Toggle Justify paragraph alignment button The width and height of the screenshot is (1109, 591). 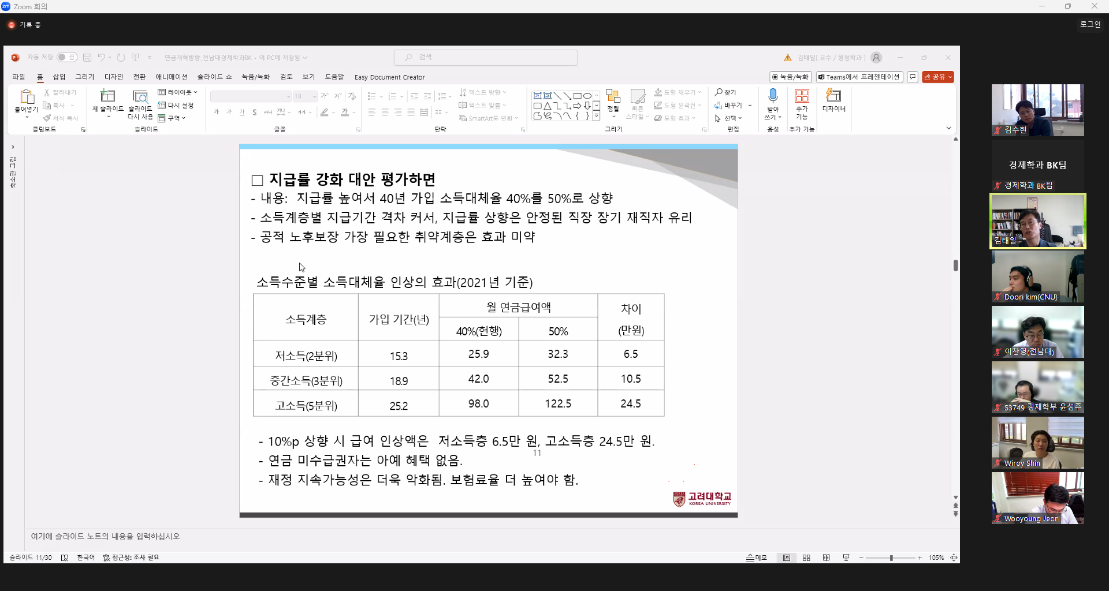[411, 113]
